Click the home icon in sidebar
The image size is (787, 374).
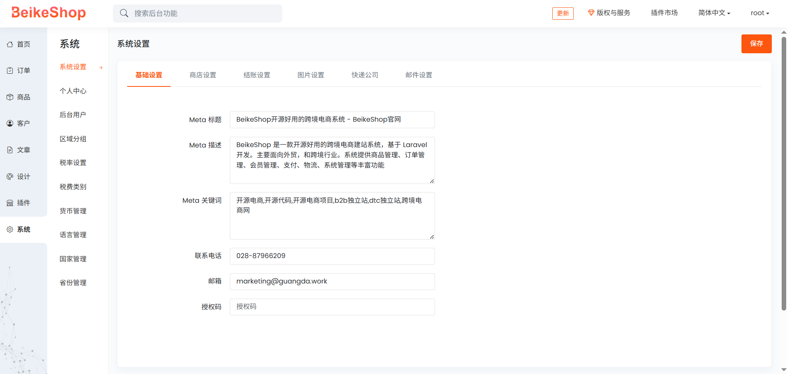[x=10, y=44]
